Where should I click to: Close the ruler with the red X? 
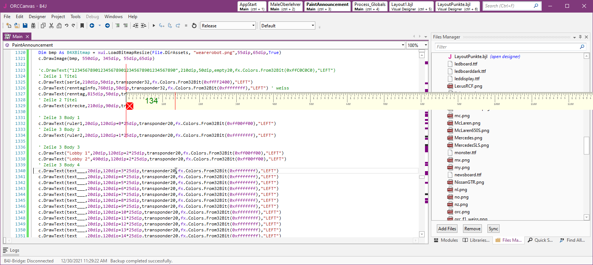click(x=130, y=106)
